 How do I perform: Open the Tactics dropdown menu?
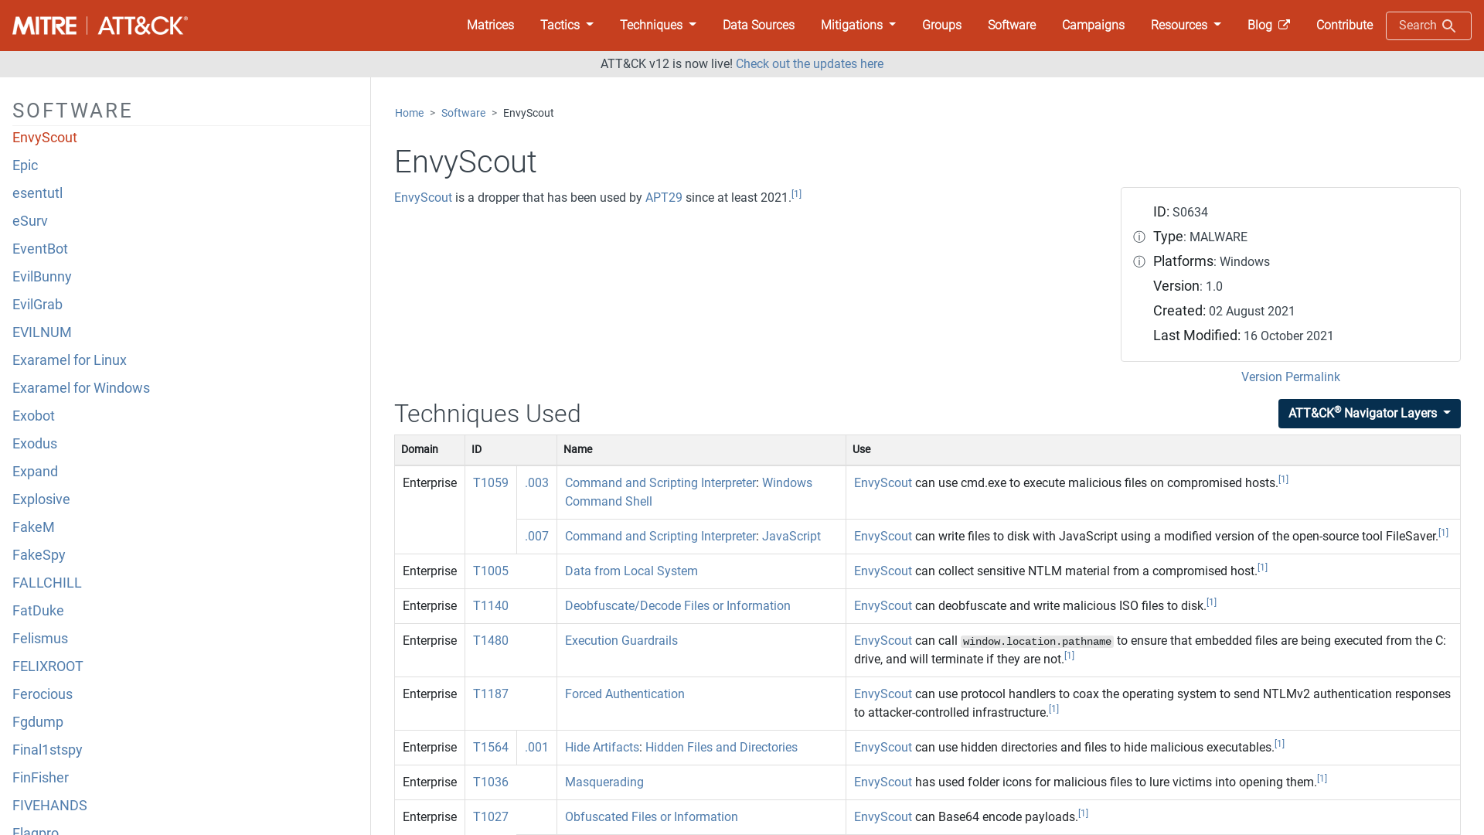tap(567, 26)
